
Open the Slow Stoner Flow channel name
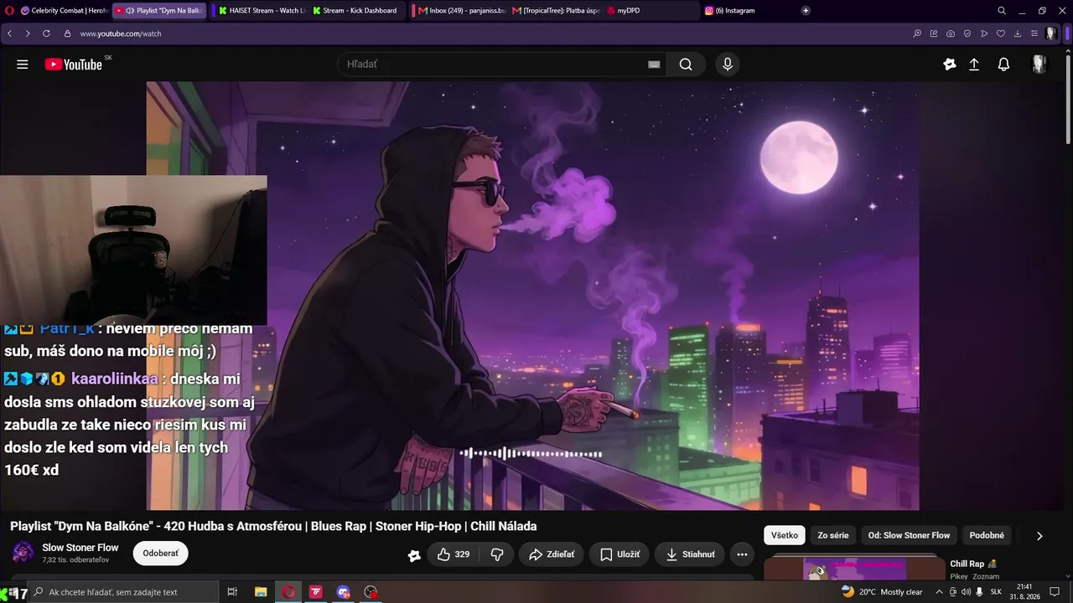(x=80, y=548)
